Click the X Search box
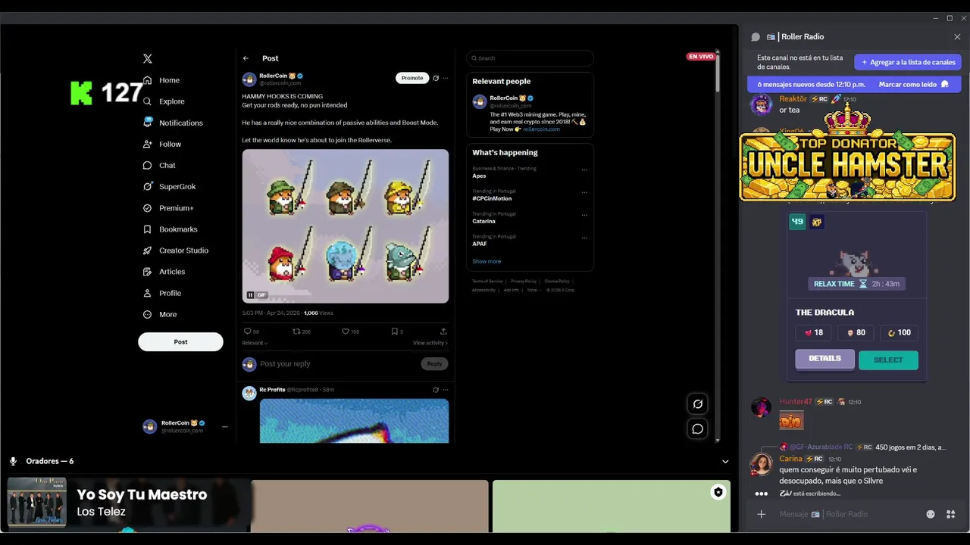Viewport: 970px width, 545px height. click(530, 58)
